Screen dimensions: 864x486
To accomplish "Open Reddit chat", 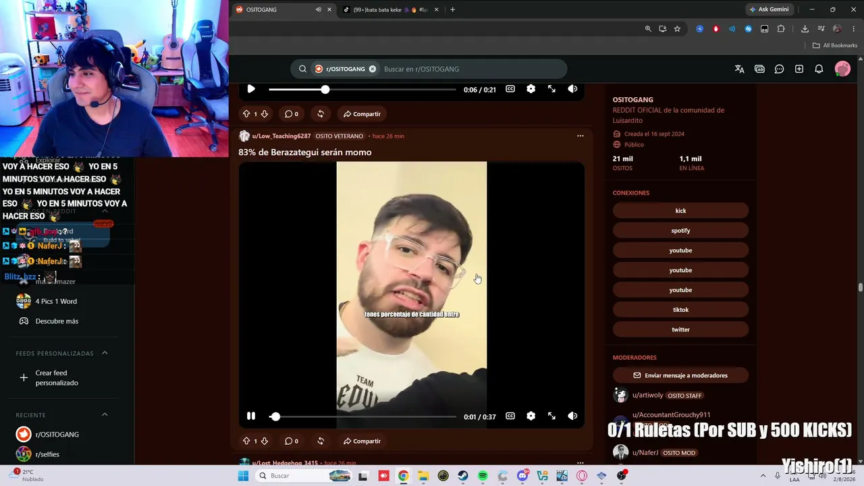I will point(779,69).
